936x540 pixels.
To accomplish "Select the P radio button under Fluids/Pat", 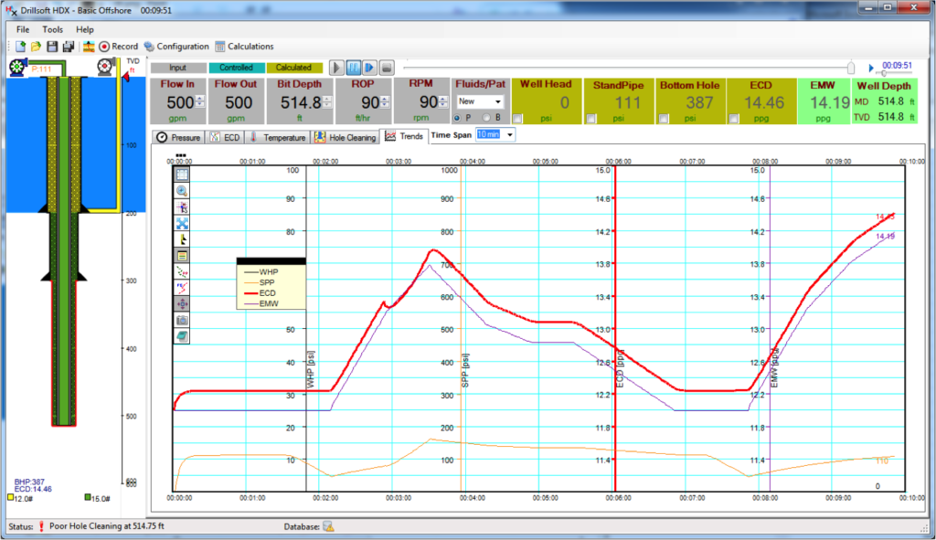I will pyautogui.click(x=457, y=119).
